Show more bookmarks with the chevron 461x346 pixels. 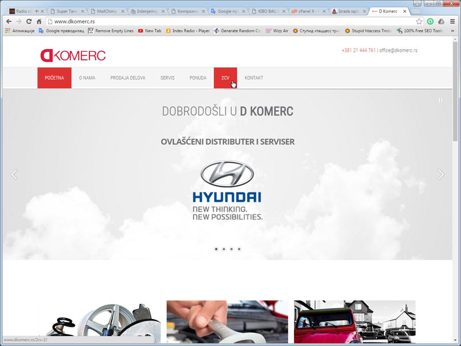pyautogui.click(x=452, y=31)
